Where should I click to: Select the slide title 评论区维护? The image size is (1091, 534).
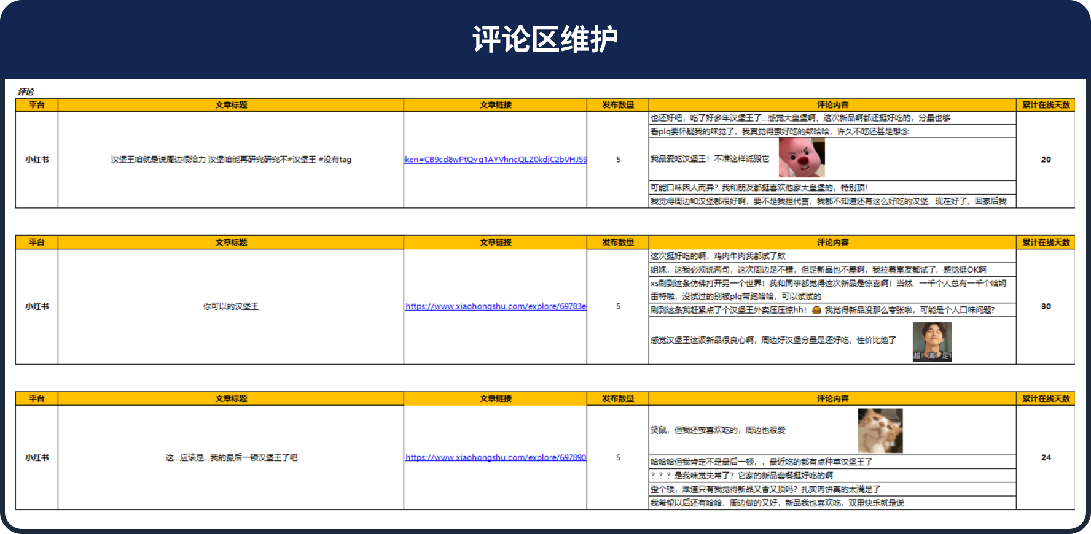(x=545, y=40)
